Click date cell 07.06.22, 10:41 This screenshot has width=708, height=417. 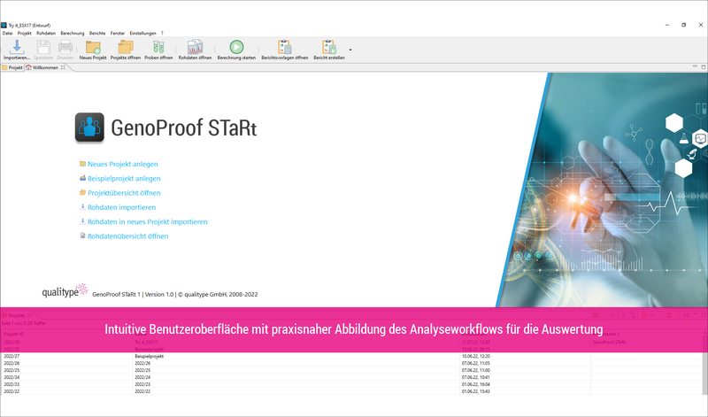[x=476, y=377]
